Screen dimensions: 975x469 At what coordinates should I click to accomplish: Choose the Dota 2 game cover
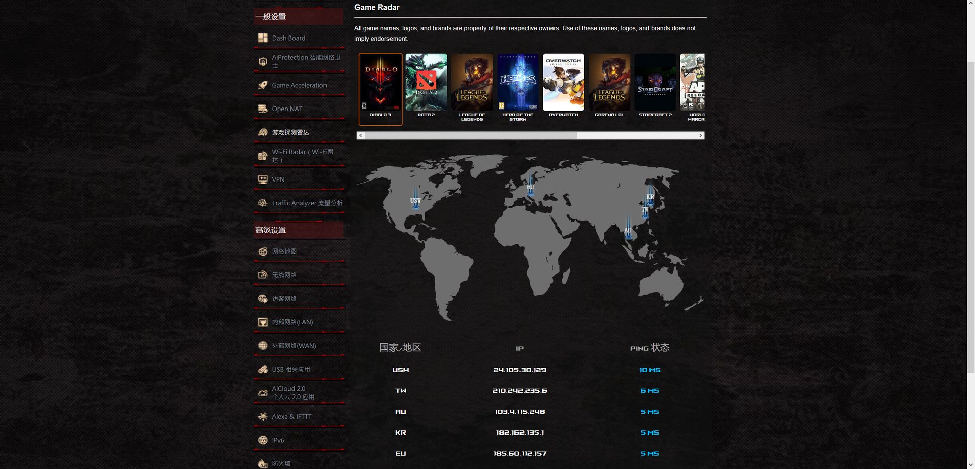point(426,83)
